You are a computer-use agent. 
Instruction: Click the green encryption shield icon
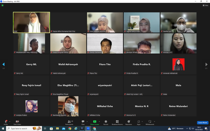coord(2,6)
